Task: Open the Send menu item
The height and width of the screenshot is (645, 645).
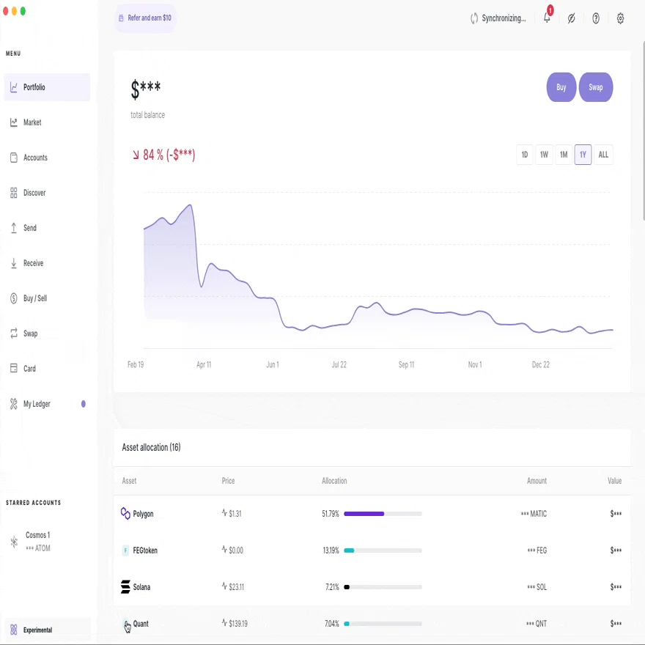Action: [x=47, y=228]
